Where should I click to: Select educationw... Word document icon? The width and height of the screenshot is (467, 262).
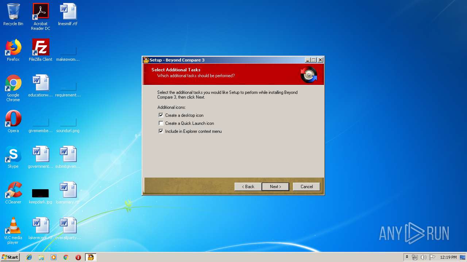(x=40, y=86)
